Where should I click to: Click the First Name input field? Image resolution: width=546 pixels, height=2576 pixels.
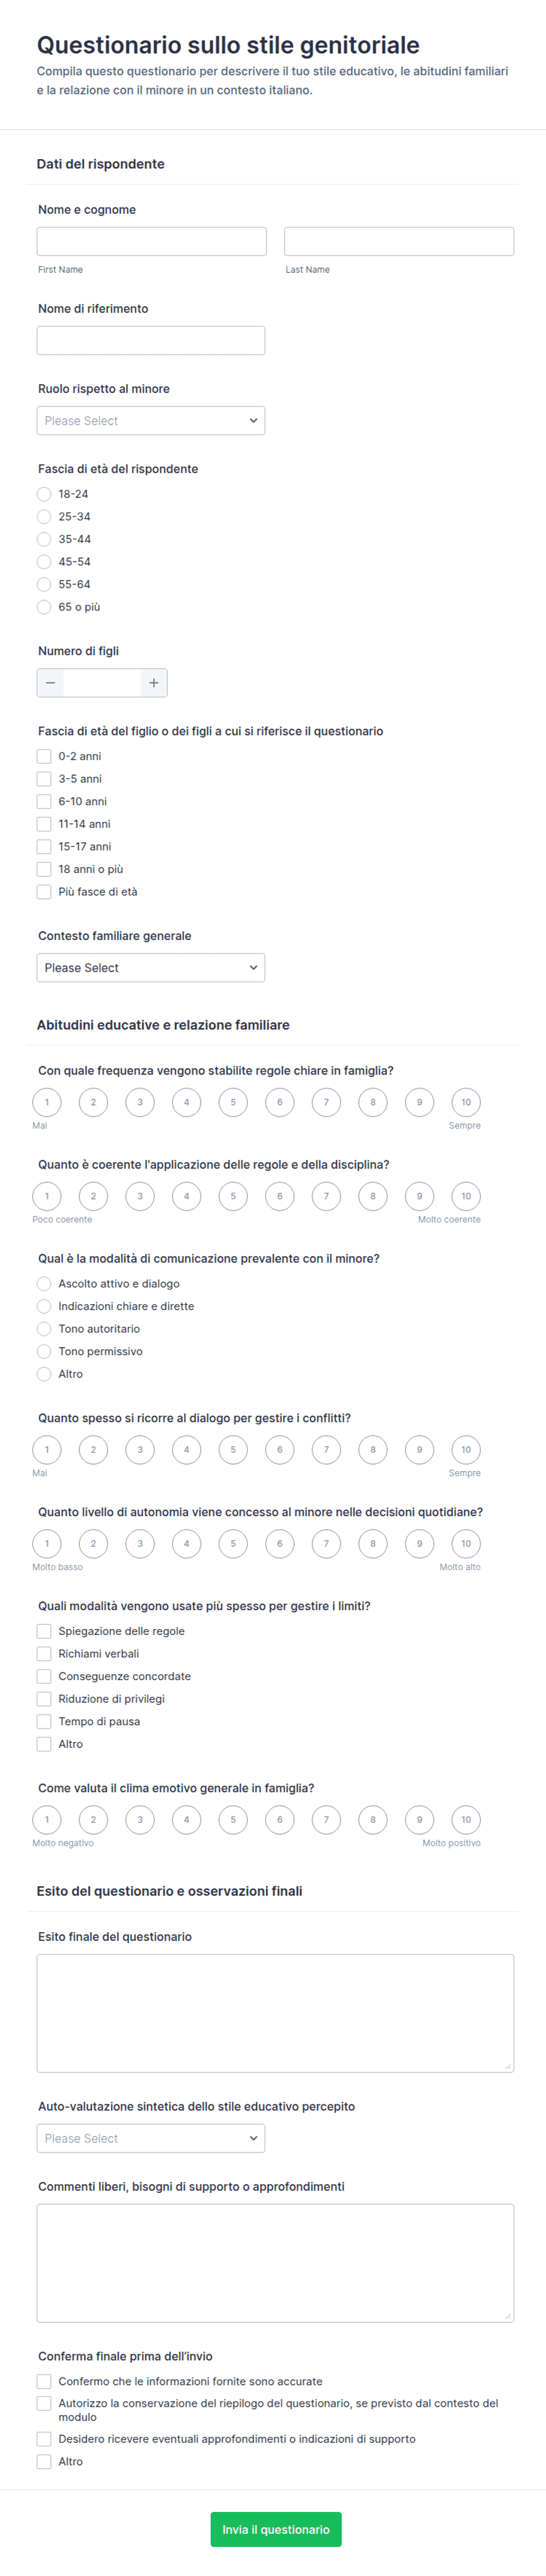pos(152,241)
